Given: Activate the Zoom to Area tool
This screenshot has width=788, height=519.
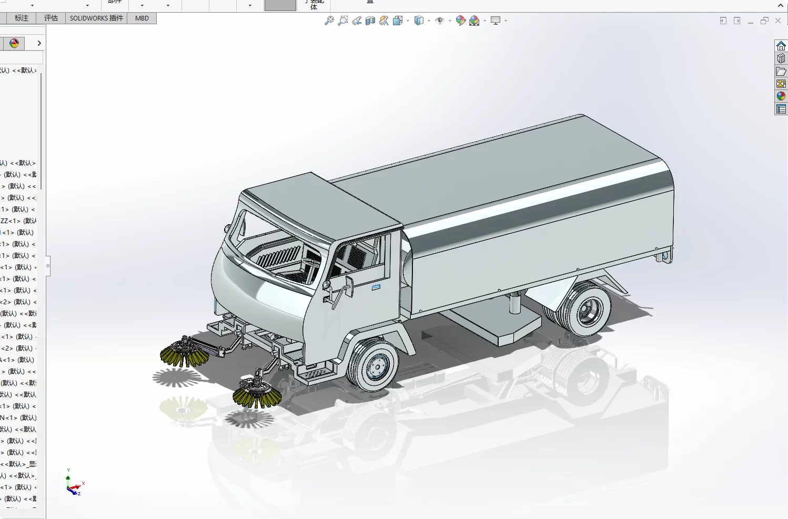Looking at the screenshot, I should click(x=343, y=21).
